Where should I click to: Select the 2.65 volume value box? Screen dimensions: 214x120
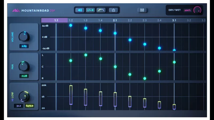pos(24,46)
